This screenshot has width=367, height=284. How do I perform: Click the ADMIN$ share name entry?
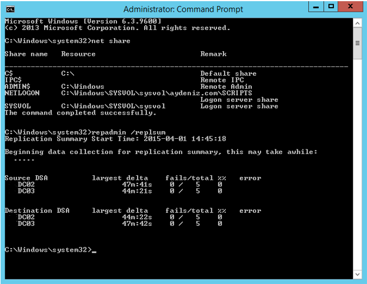(18, 86)
